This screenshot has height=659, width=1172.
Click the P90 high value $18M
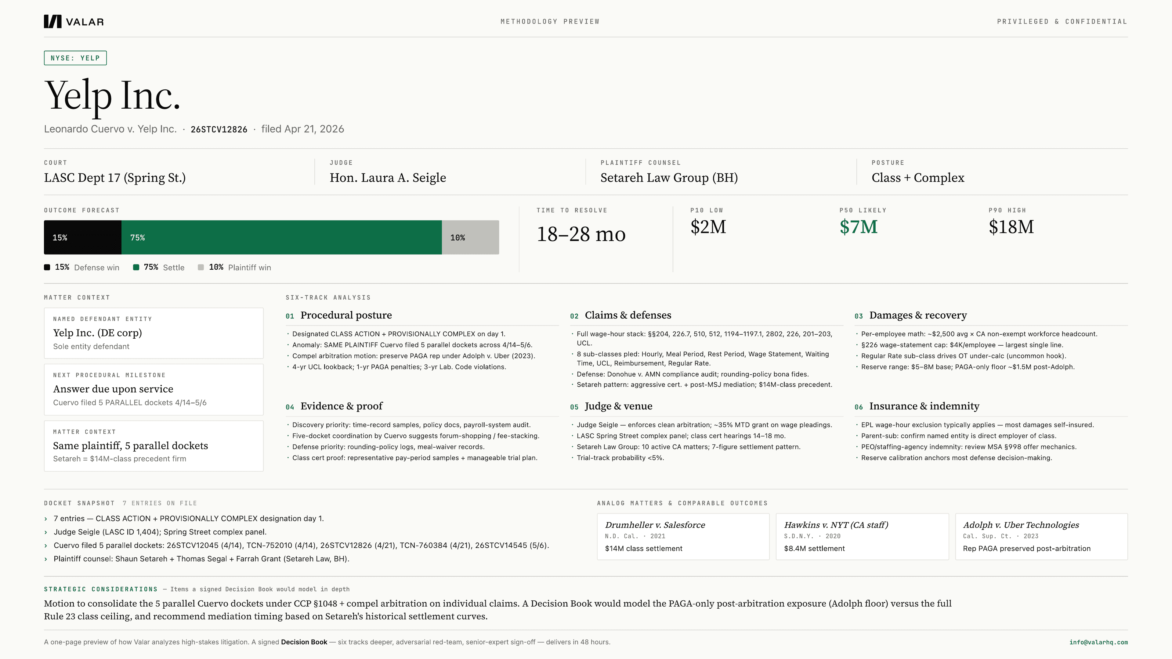(x=1011, y=227)
